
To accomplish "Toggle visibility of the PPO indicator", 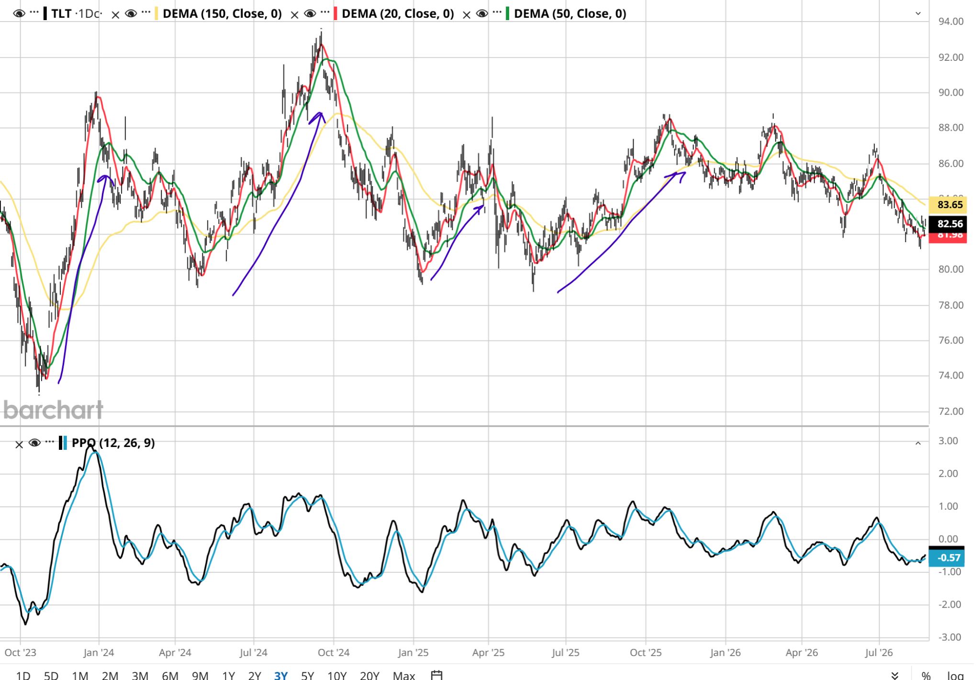I will tap(34, 443).
